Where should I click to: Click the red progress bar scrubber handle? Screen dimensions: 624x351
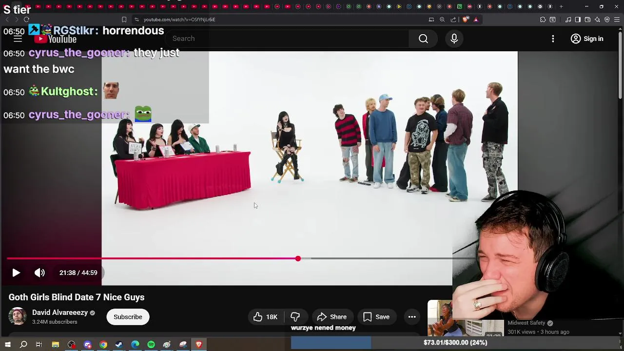pyautogui.click(x=298, y=258)
